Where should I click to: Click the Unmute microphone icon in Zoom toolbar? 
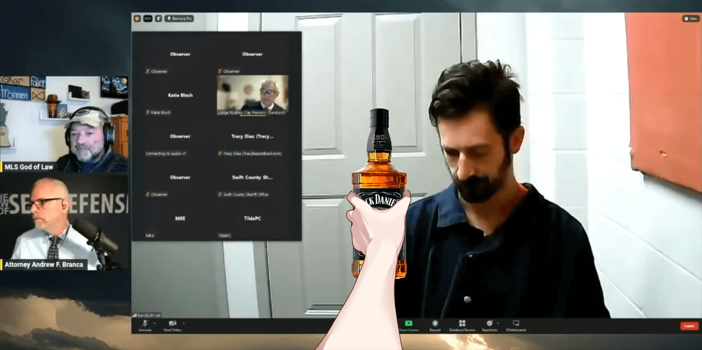coord(145,323)
